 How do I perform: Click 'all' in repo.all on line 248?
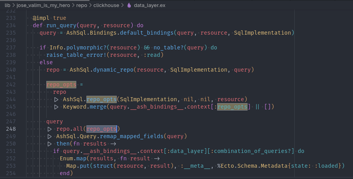(x=78, y=129)
